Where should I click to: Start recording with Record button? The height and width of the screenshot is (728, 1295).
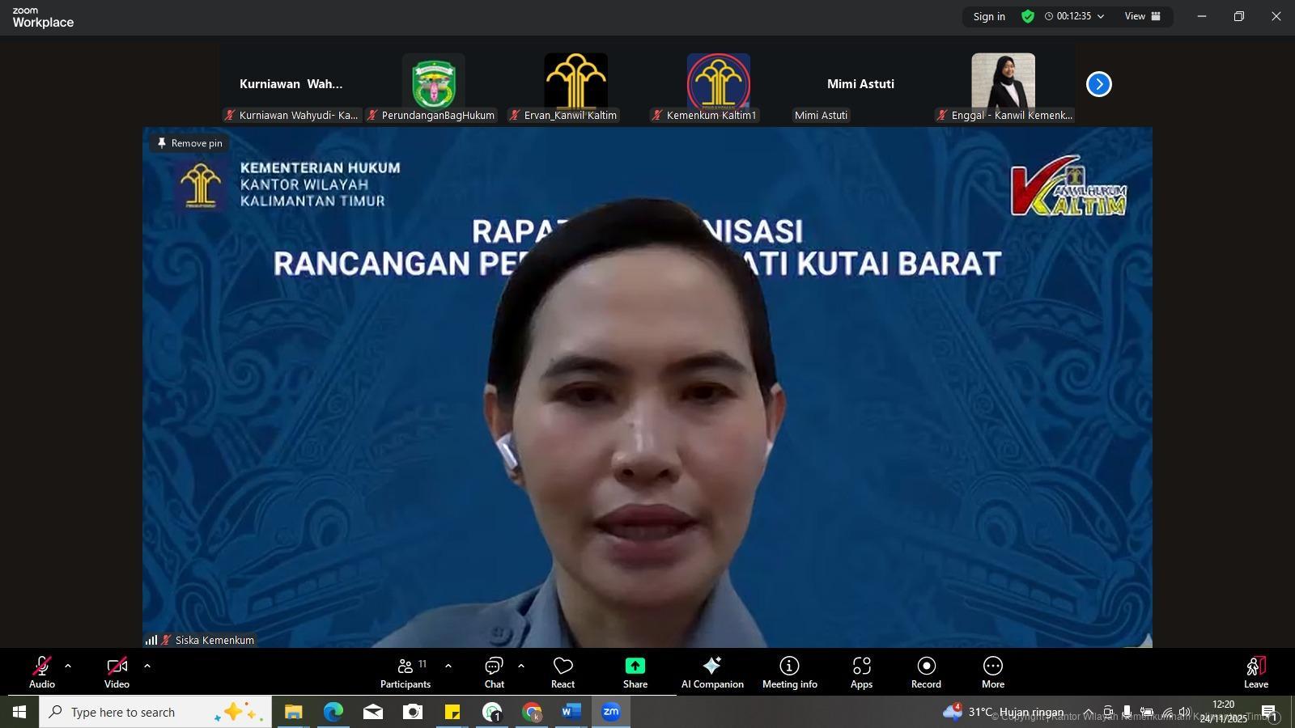(x=926, y=672)
